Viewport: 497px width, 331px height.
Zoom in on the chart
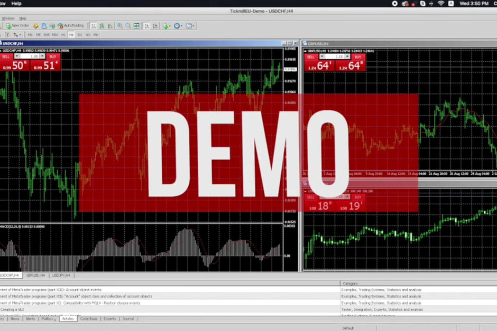coord(120,26)
